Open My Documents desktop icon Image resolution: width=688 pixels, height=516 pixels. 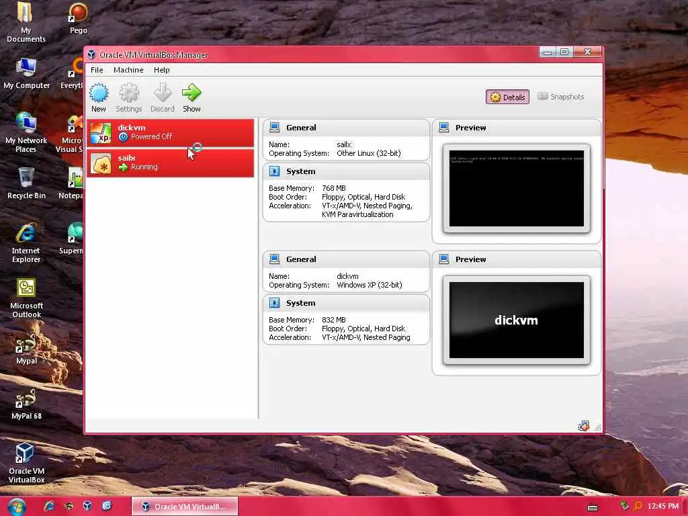coord(26,21)
